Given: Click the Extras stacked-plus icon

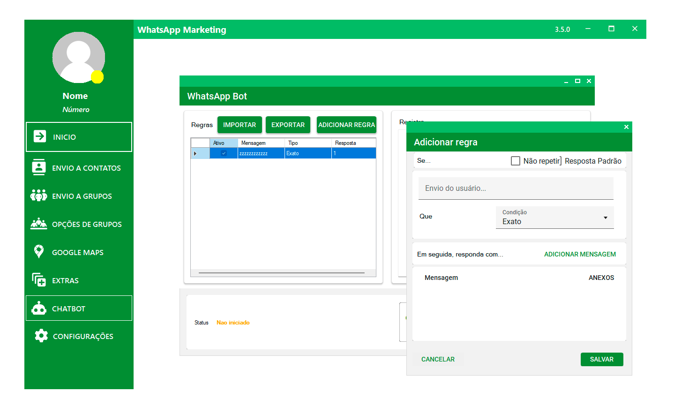Looking at the screenshot, I should [39, 280].
